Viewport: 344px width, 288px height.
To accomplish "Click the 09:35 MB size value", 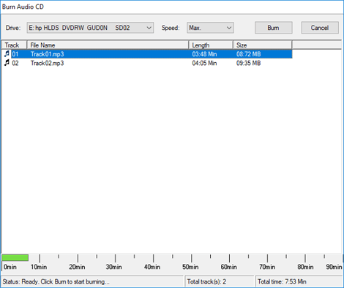I will click(248, 63).
